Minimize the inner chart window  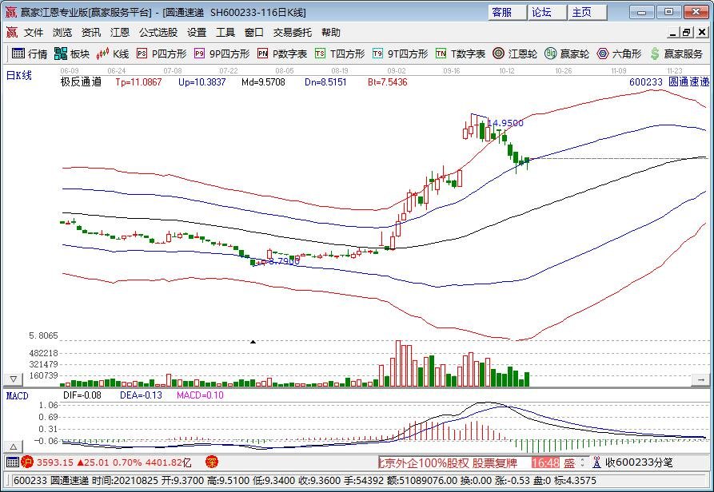tap(673, 32)
